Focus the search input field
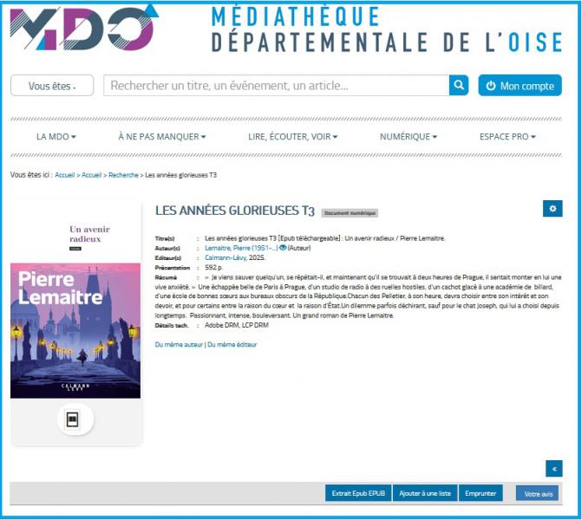This screenshot has width=582, height=520. [276, 86]
